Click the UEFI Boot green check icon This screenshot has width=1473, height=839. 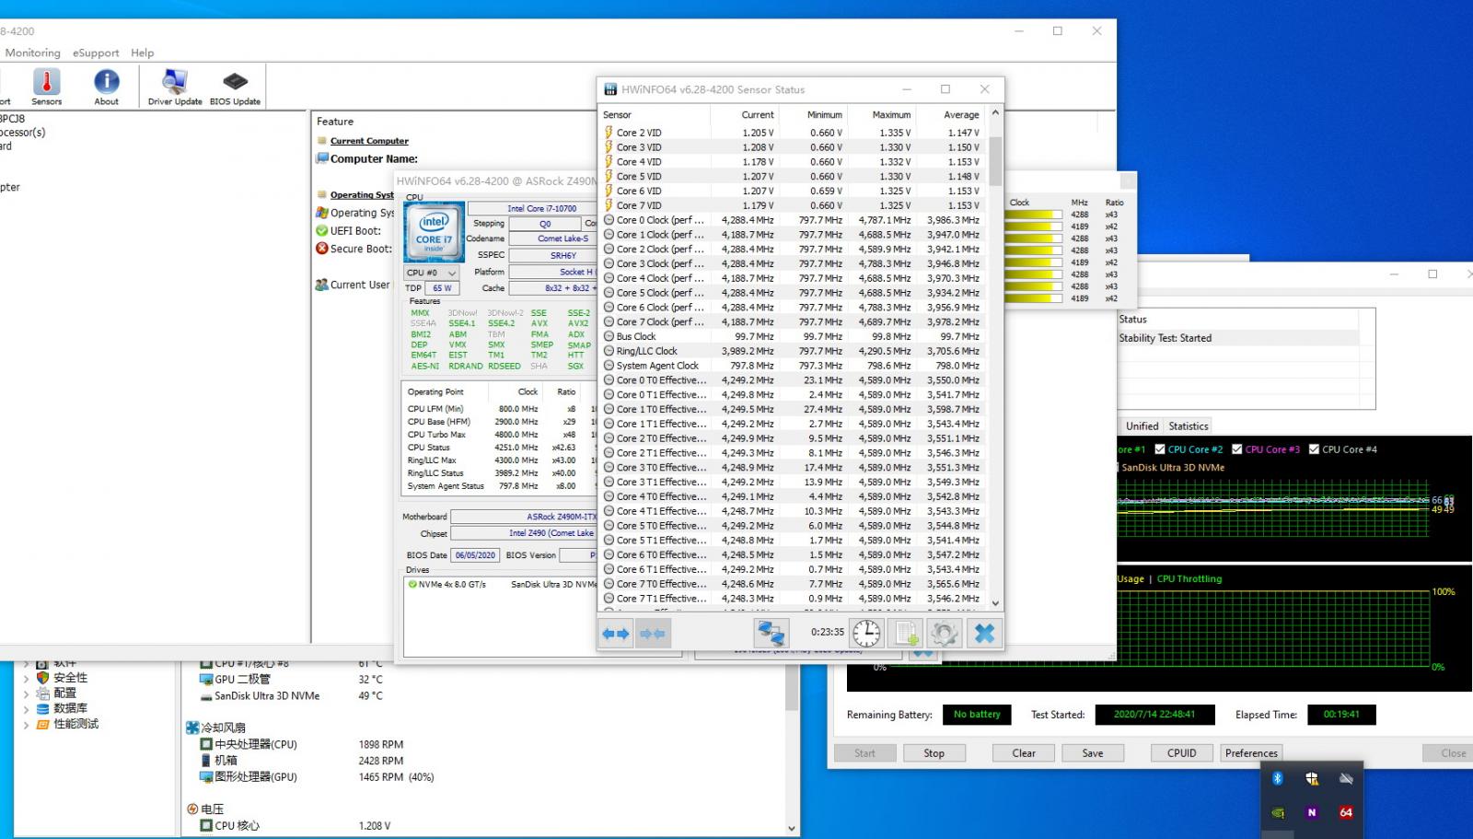click(x=321, y=230)
